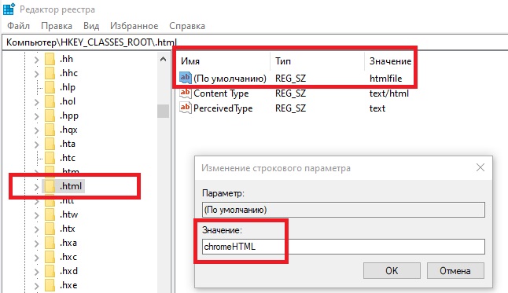508x293 pixels.
Task: Select the .hta folder icon
Action: pos(50,144)
